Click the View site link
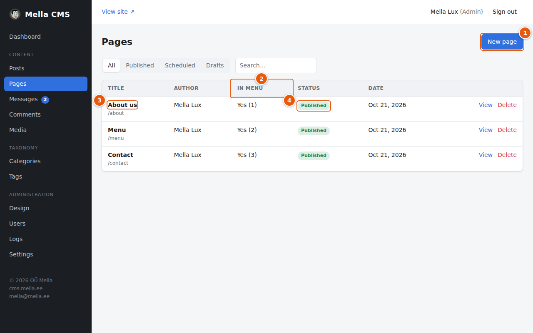The width and height of the screenshot is (533, 333). [x=118, y=12]
